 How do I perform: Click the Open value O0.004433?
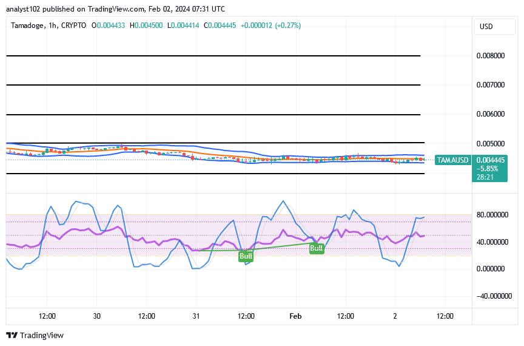tap(109, 25)
